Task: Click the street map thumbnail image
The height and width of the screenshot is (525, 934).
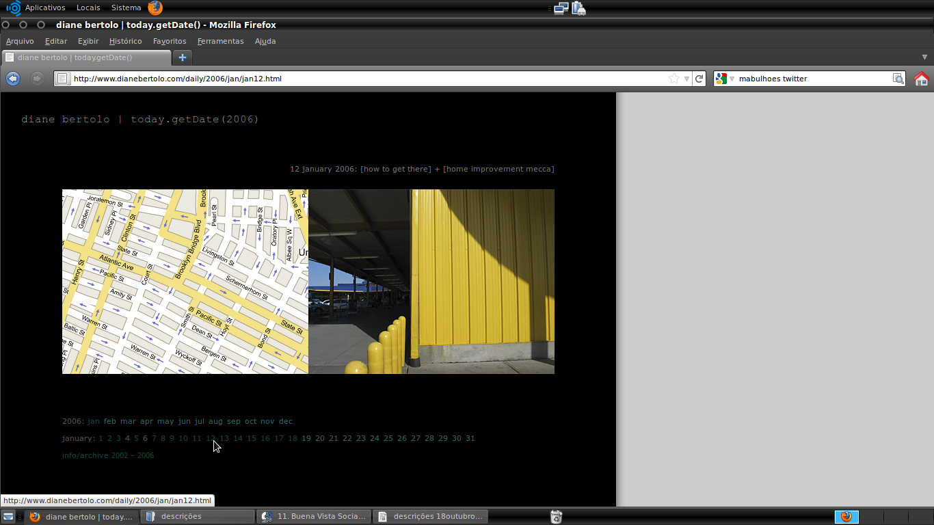Action: (185, 282)
